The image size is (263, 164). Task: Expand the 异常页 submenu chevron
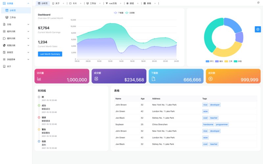tap(28, 52)
